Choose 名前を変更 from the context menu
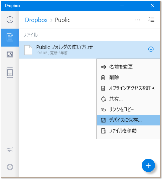Viewport: 163px width, 180px height. 128,67
